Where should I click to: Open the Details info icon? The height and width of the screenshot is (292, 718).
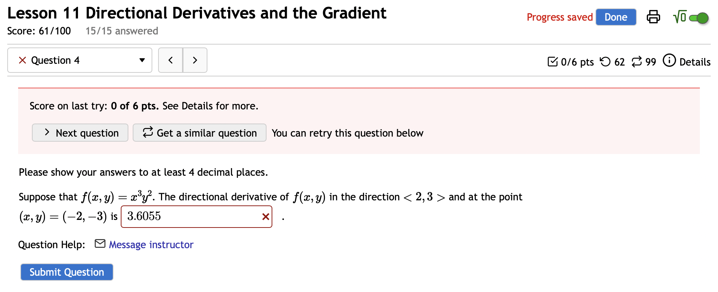point(669,61)
